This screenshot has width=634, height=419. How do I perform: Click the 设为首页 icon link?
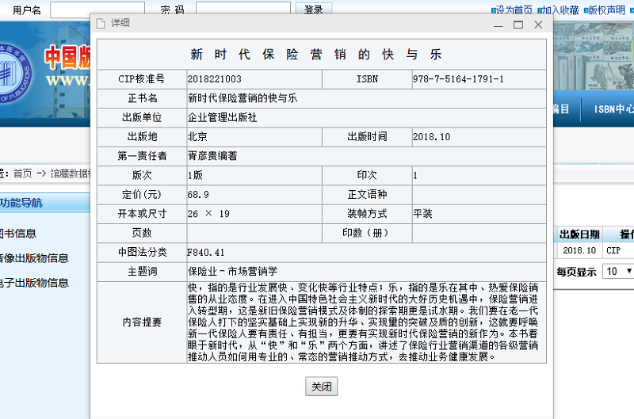coord(513,10)
